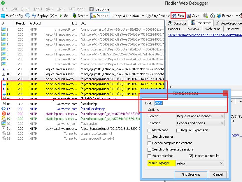Open Find from the toolbar

pos(178,16)
